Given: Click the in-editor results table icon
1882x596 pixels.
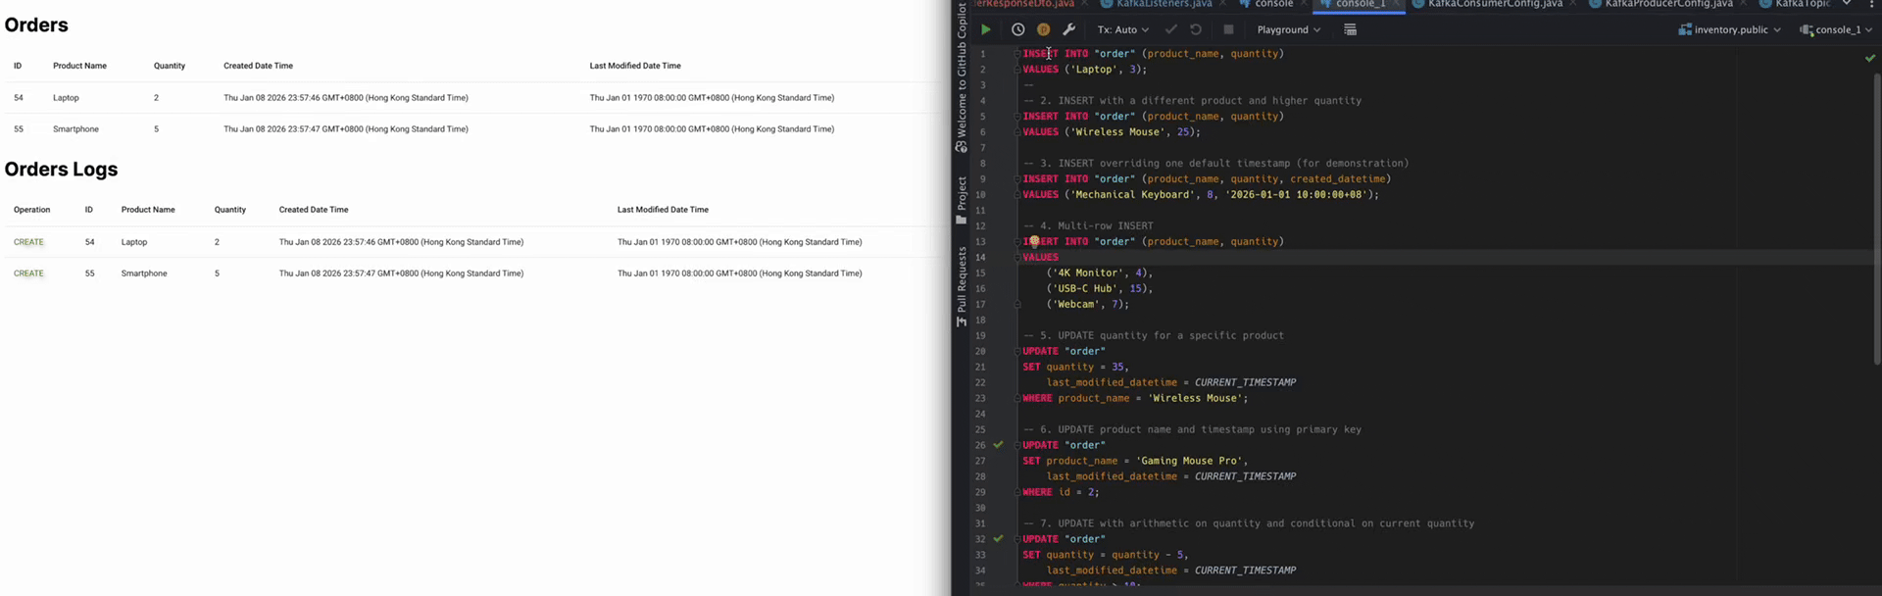Looking at the screenshot, I should (1350, 29).
